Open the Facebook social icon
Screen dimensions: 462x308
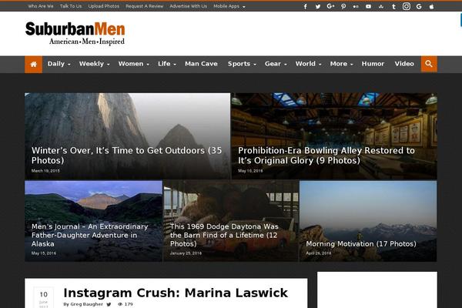[x=305, y=6]
